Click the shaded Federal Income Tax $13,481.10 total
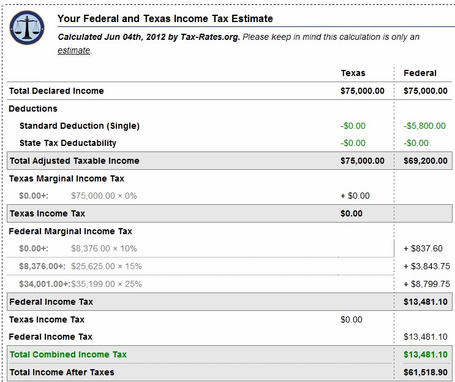Viewport: 455px width, 382px height. pos(426,302)
